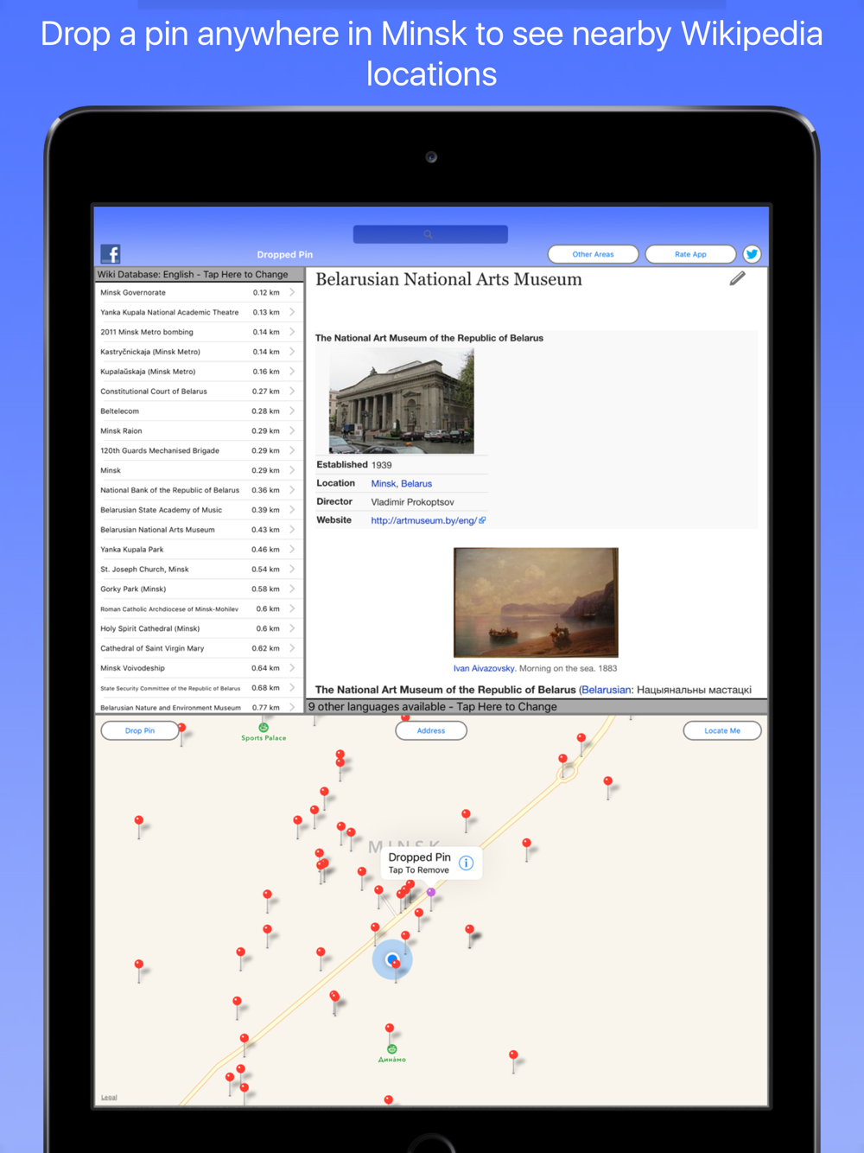
Task: Open chevron for Yanka Kupala National Academic Theatre
Action: [x=292, y=312]
